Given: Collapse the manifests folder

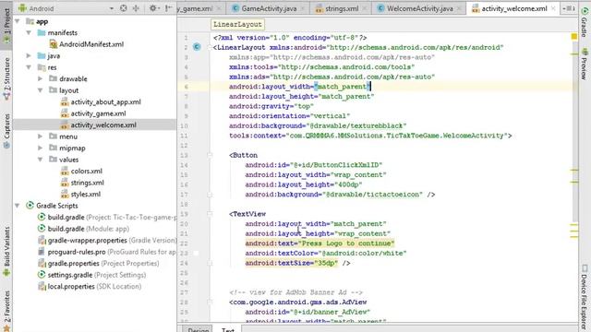Looking at the screenshot, I should (x=29, y=33).
